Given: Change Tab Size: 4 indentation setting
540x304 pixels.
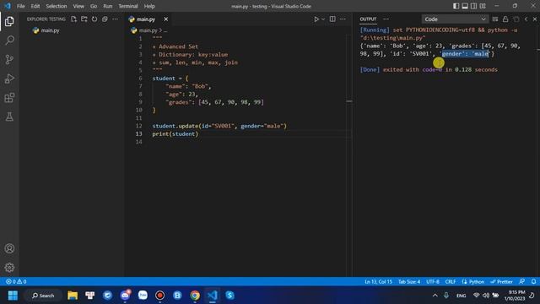Looking at the screenshot, I should tap(409, 281).
